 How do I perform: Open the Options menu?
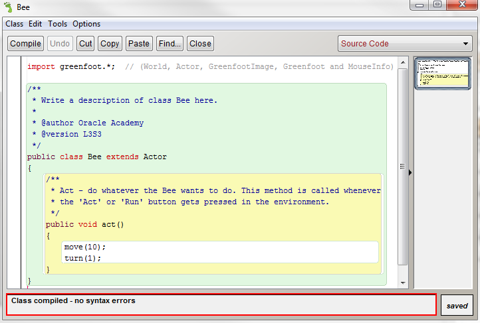point(86,24)
